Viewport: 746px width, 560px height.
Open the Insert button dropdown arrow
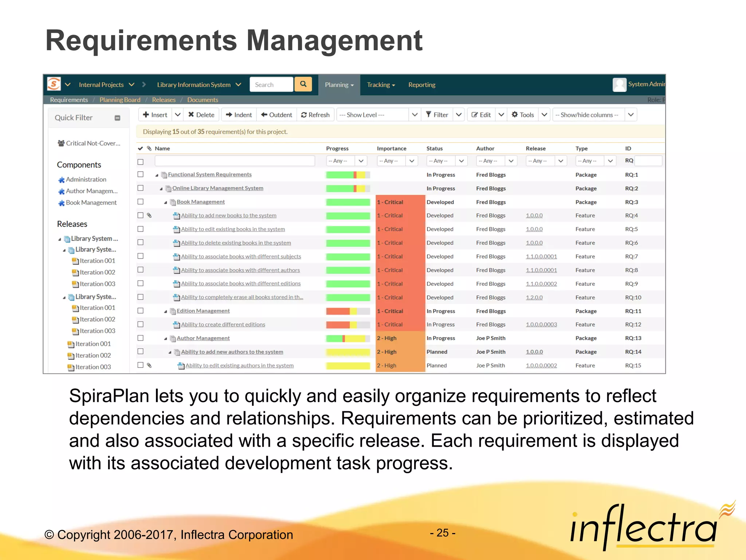177,115
